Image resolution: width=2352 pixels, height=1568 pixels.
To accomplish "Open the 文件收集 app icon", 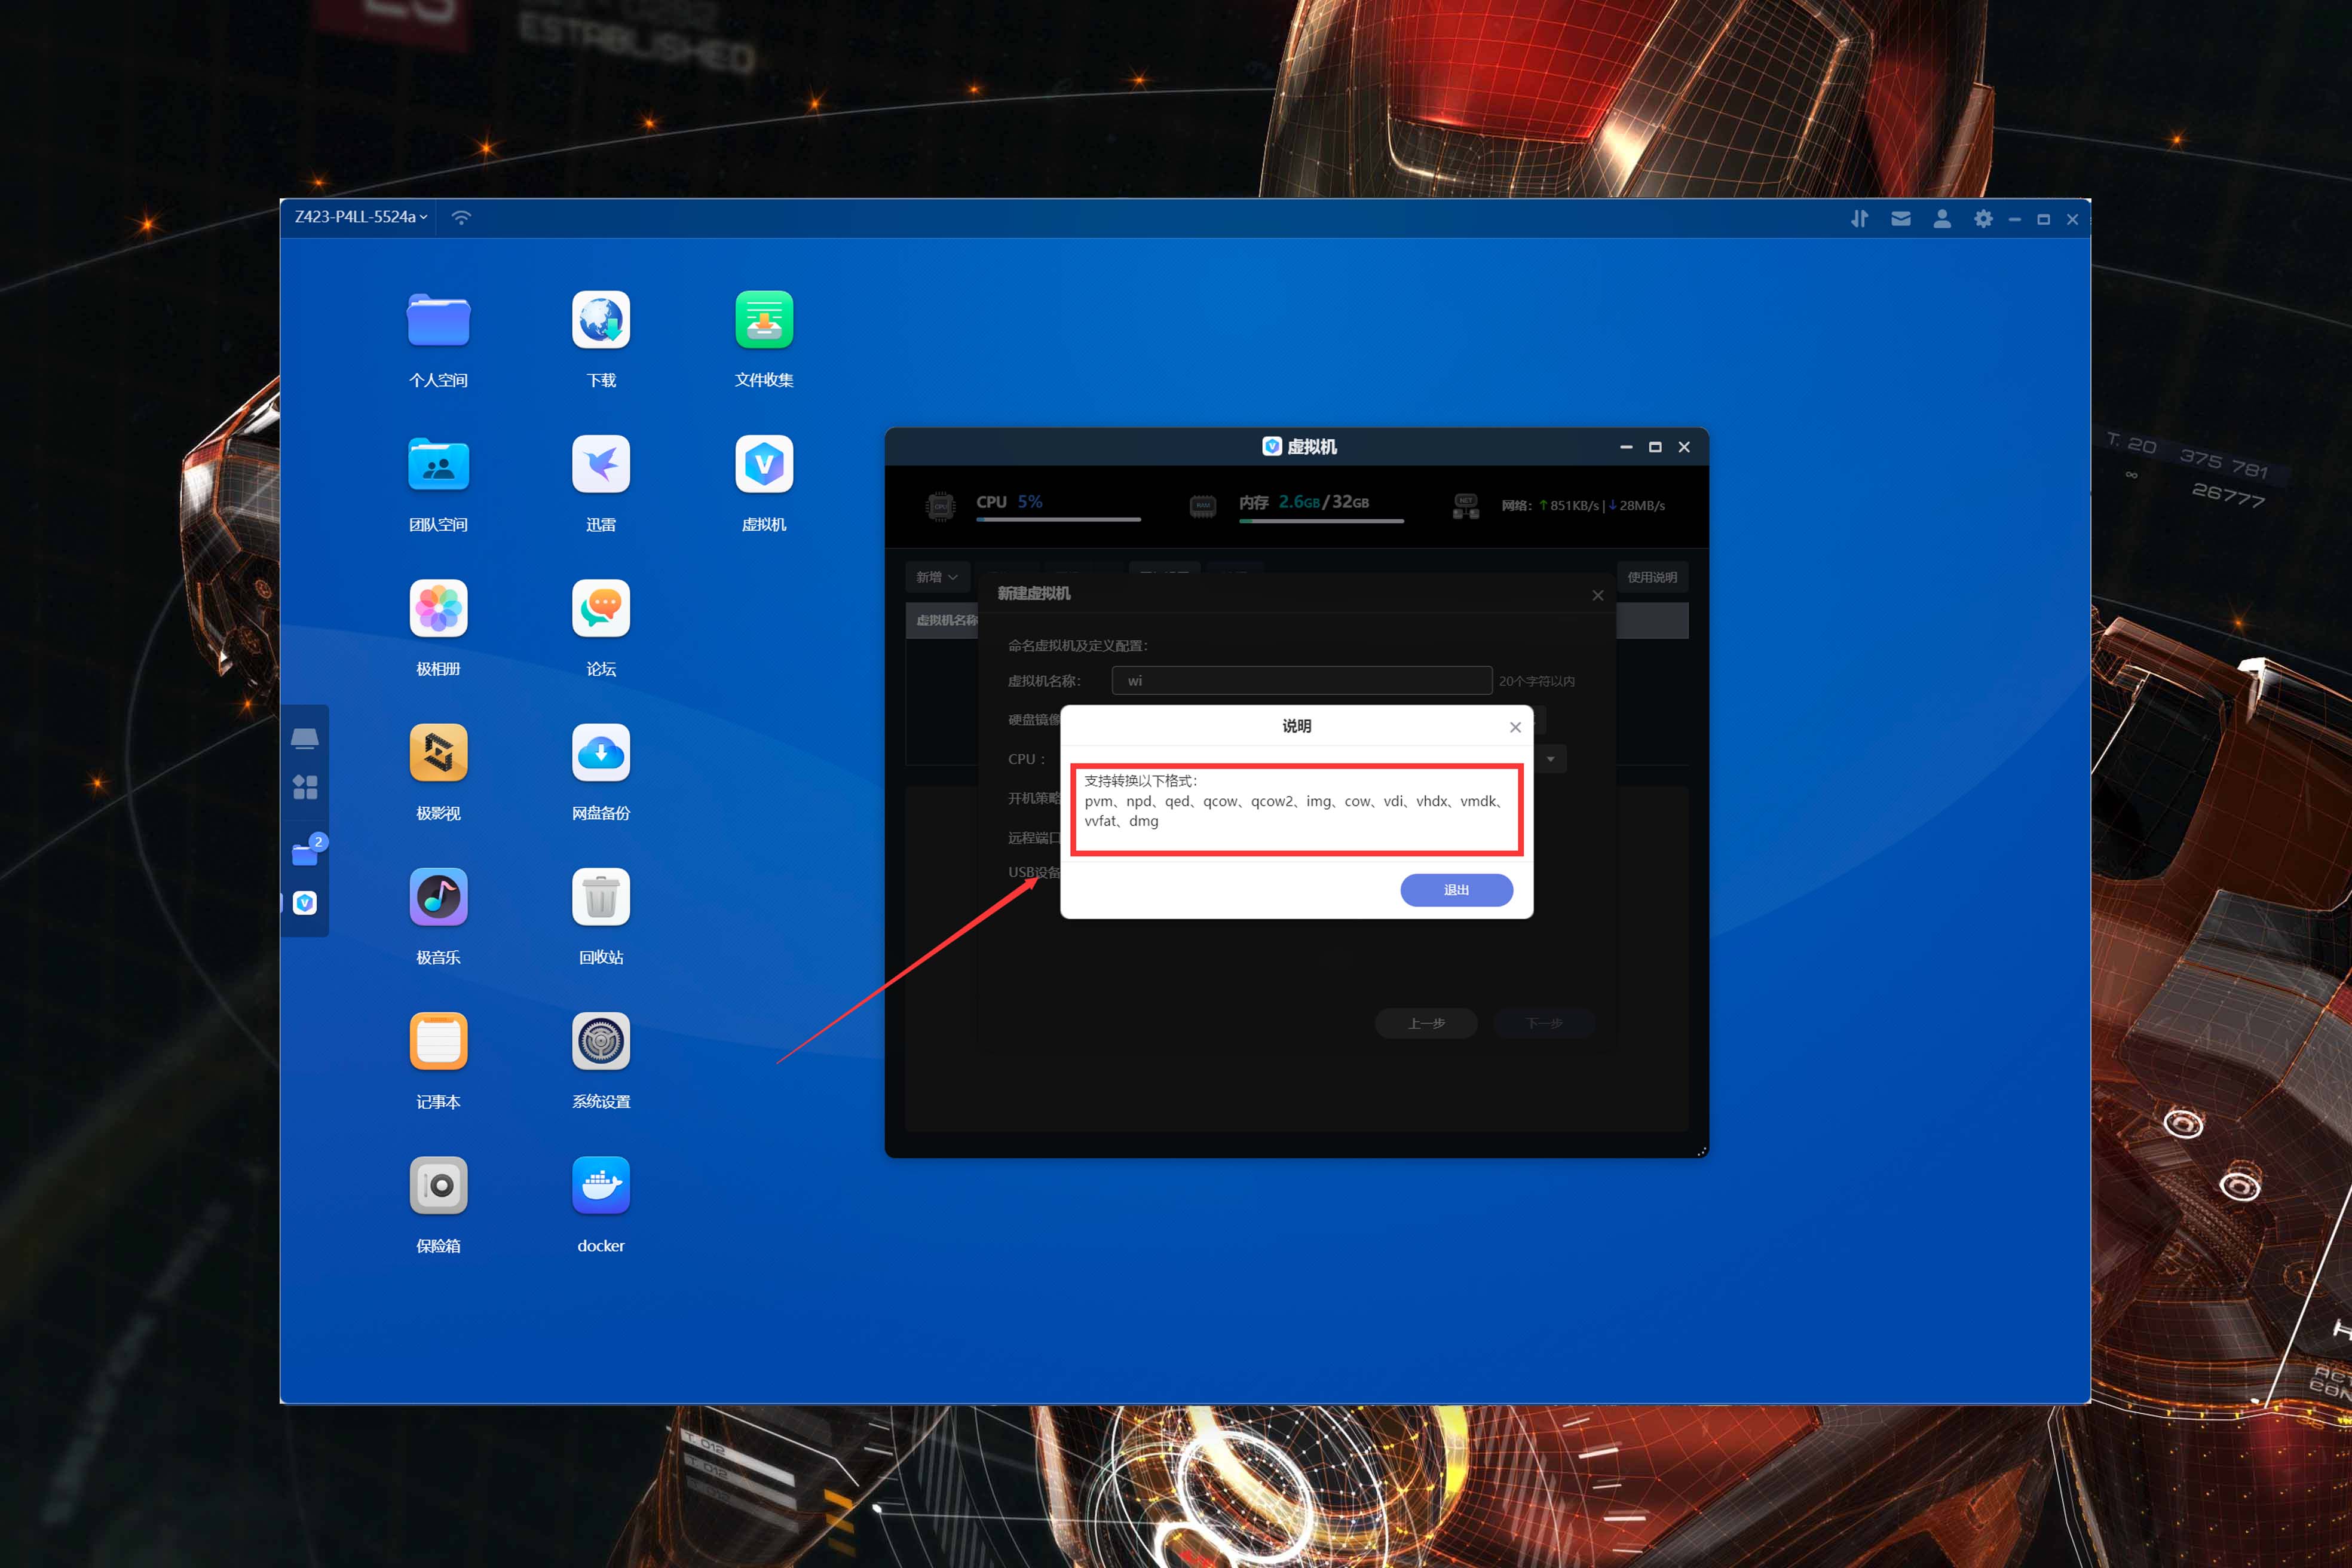I will point(764,320).
